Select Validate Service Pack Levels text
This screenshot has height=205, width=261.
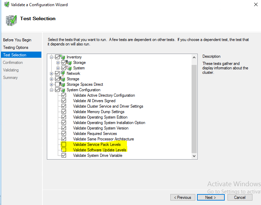(97, 144)
